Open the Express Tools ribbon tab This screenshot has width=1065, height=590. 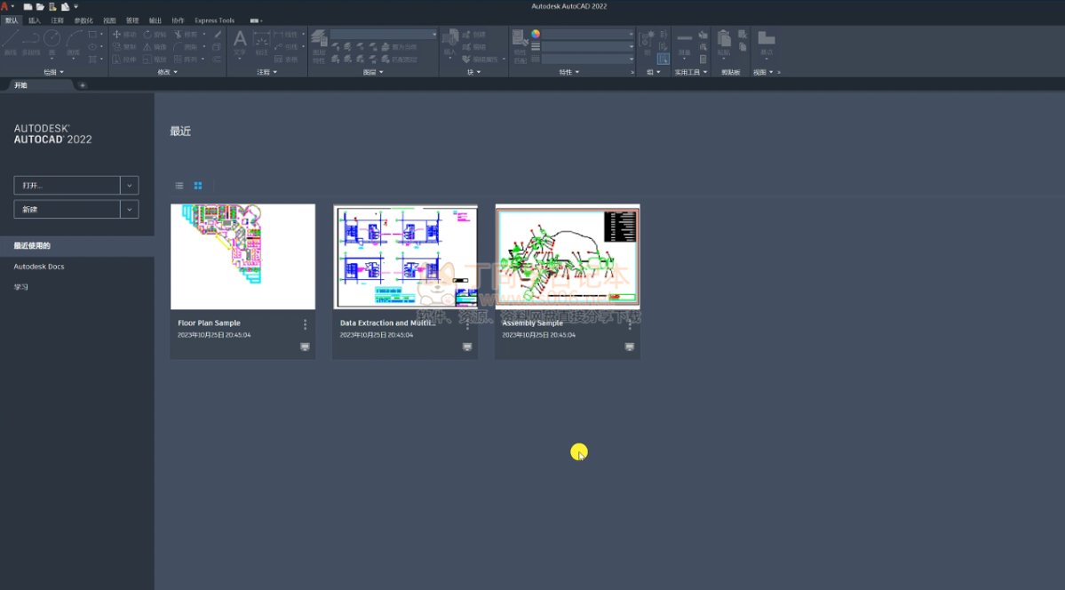click(x=214, y=20)
